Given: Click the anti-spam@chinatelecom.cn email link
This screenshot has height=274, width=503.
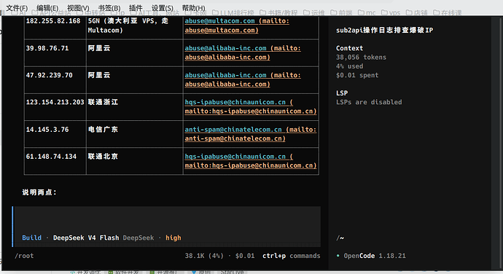Looking at the screenshot, I should [x=233, y=129].
